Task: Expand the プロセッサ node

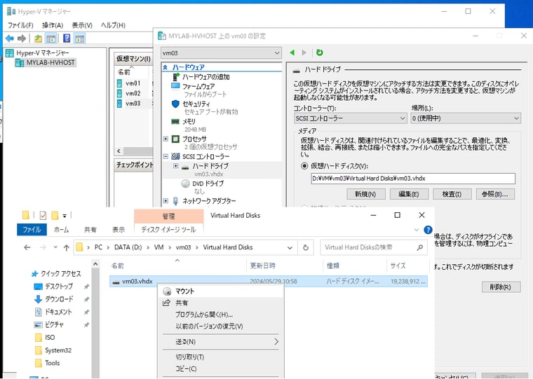Action: pos(166,139)
